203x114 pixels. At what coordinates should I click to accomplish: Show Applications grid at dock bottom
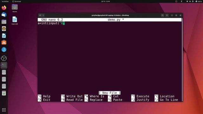(x=4, y=110)
